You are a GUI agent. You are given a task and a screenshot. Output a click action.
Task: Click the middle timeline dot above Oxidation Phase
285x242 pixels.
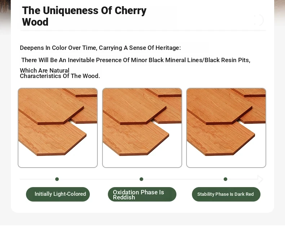(141, 179)
